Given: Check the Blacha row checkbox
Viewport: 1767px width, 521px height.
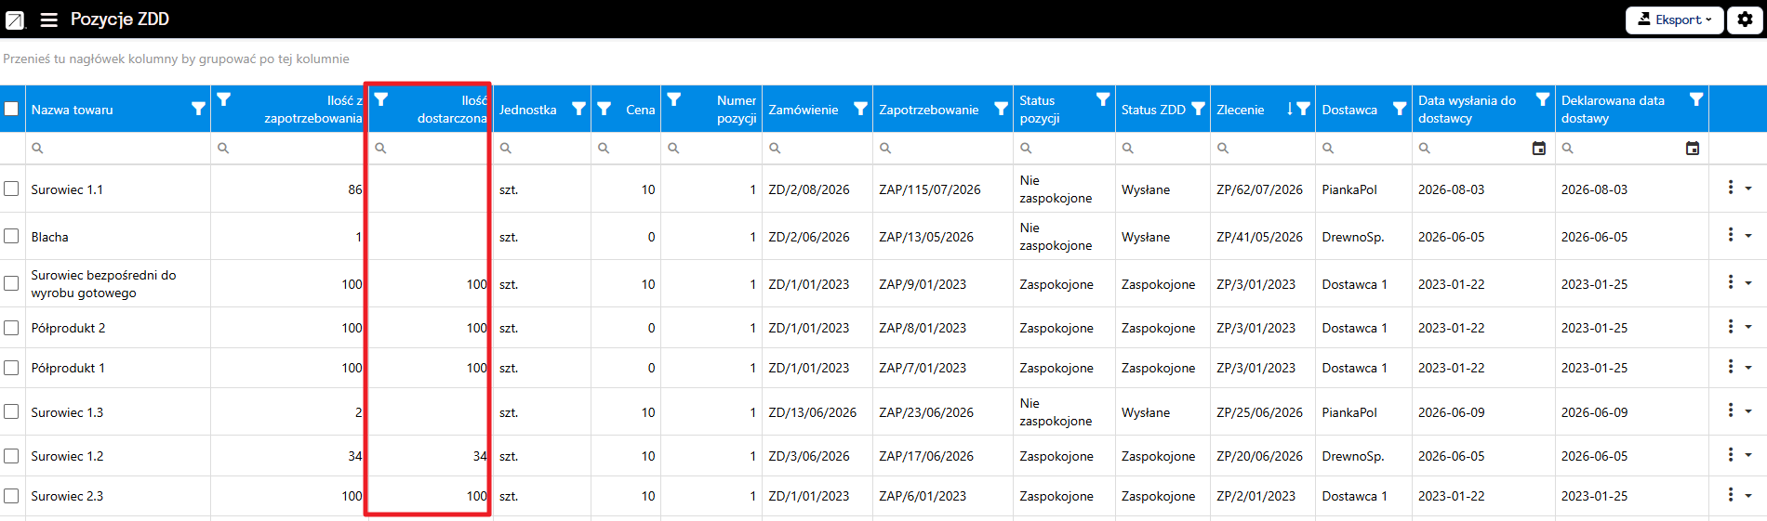Looking at the screenshot, I should [11, 236].
